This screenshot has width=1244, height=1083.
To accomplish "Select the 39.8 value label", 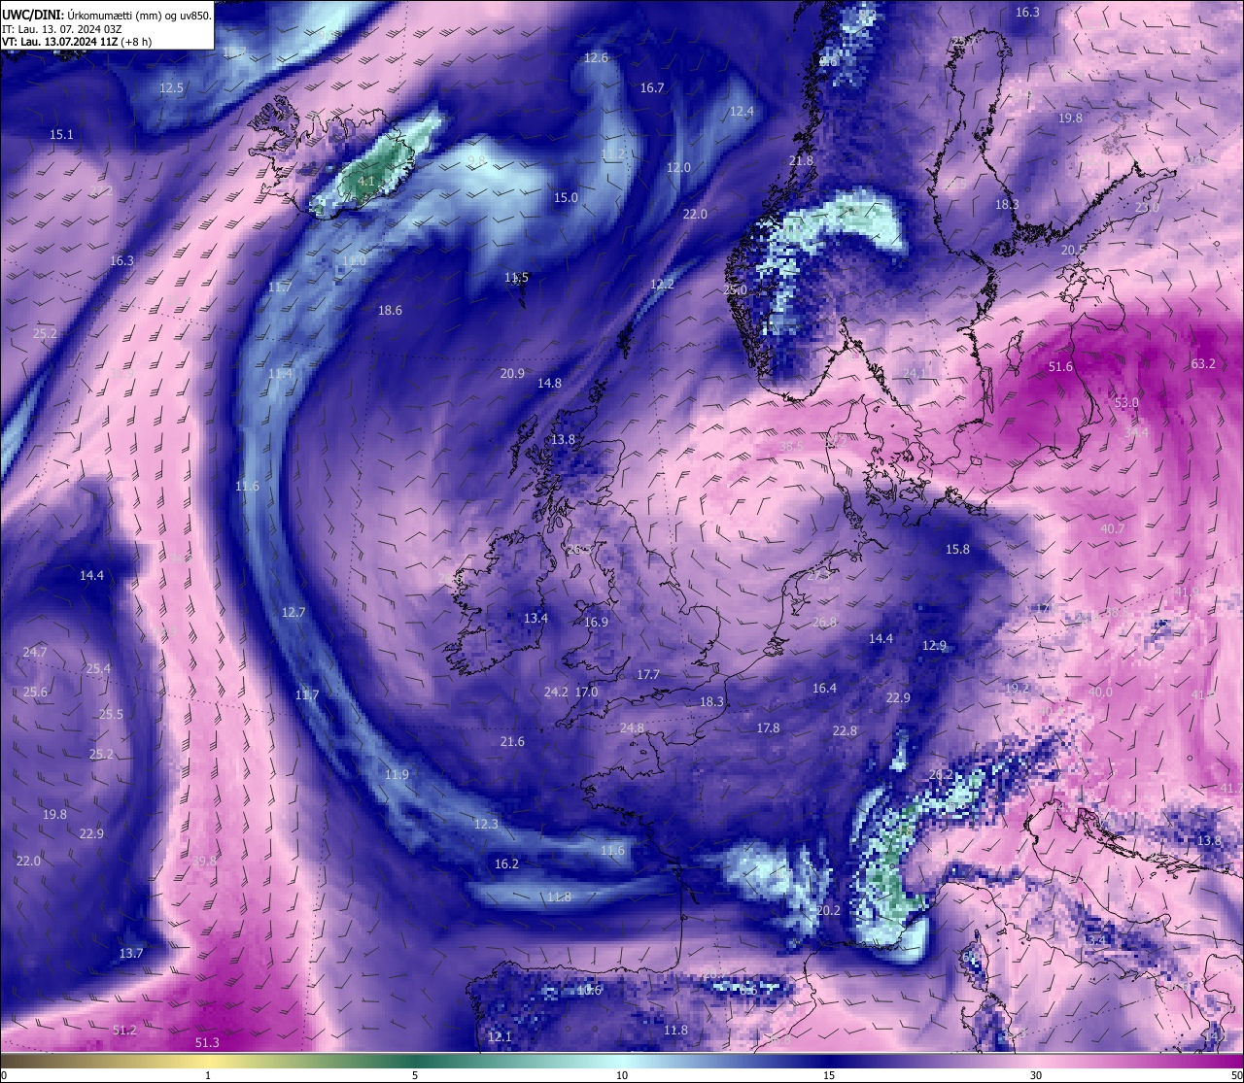I will (204, 862).
